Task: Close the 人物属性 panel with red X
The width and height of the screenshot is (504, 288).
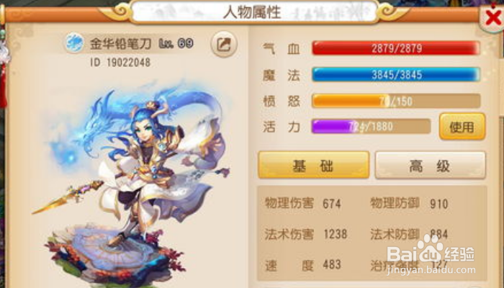Action: [x=492, y=17]
